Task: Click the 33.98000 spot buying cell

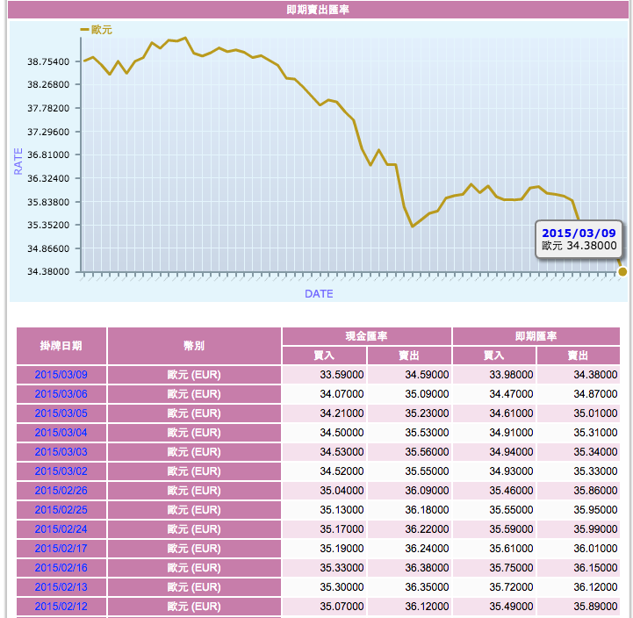Action: pyautogui.click(x=494, y=375)
